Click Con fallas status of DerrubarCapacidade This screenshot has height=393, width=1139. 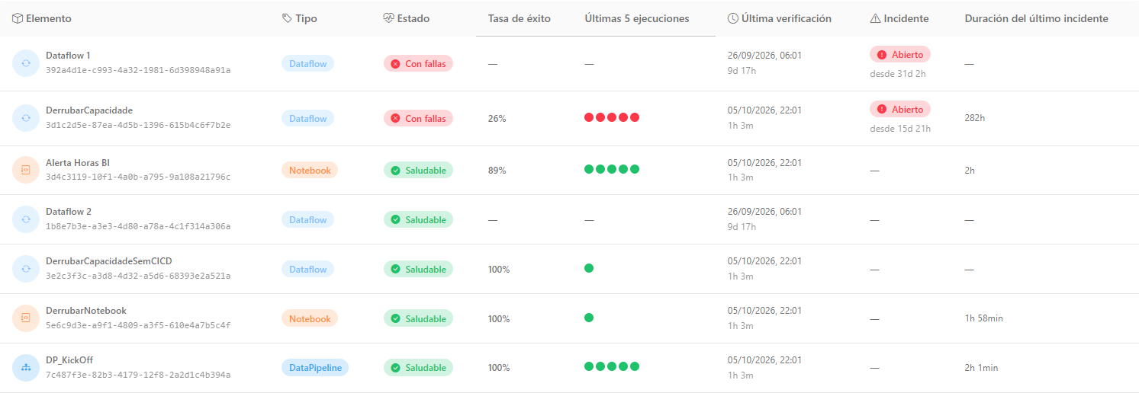(418, 119)
